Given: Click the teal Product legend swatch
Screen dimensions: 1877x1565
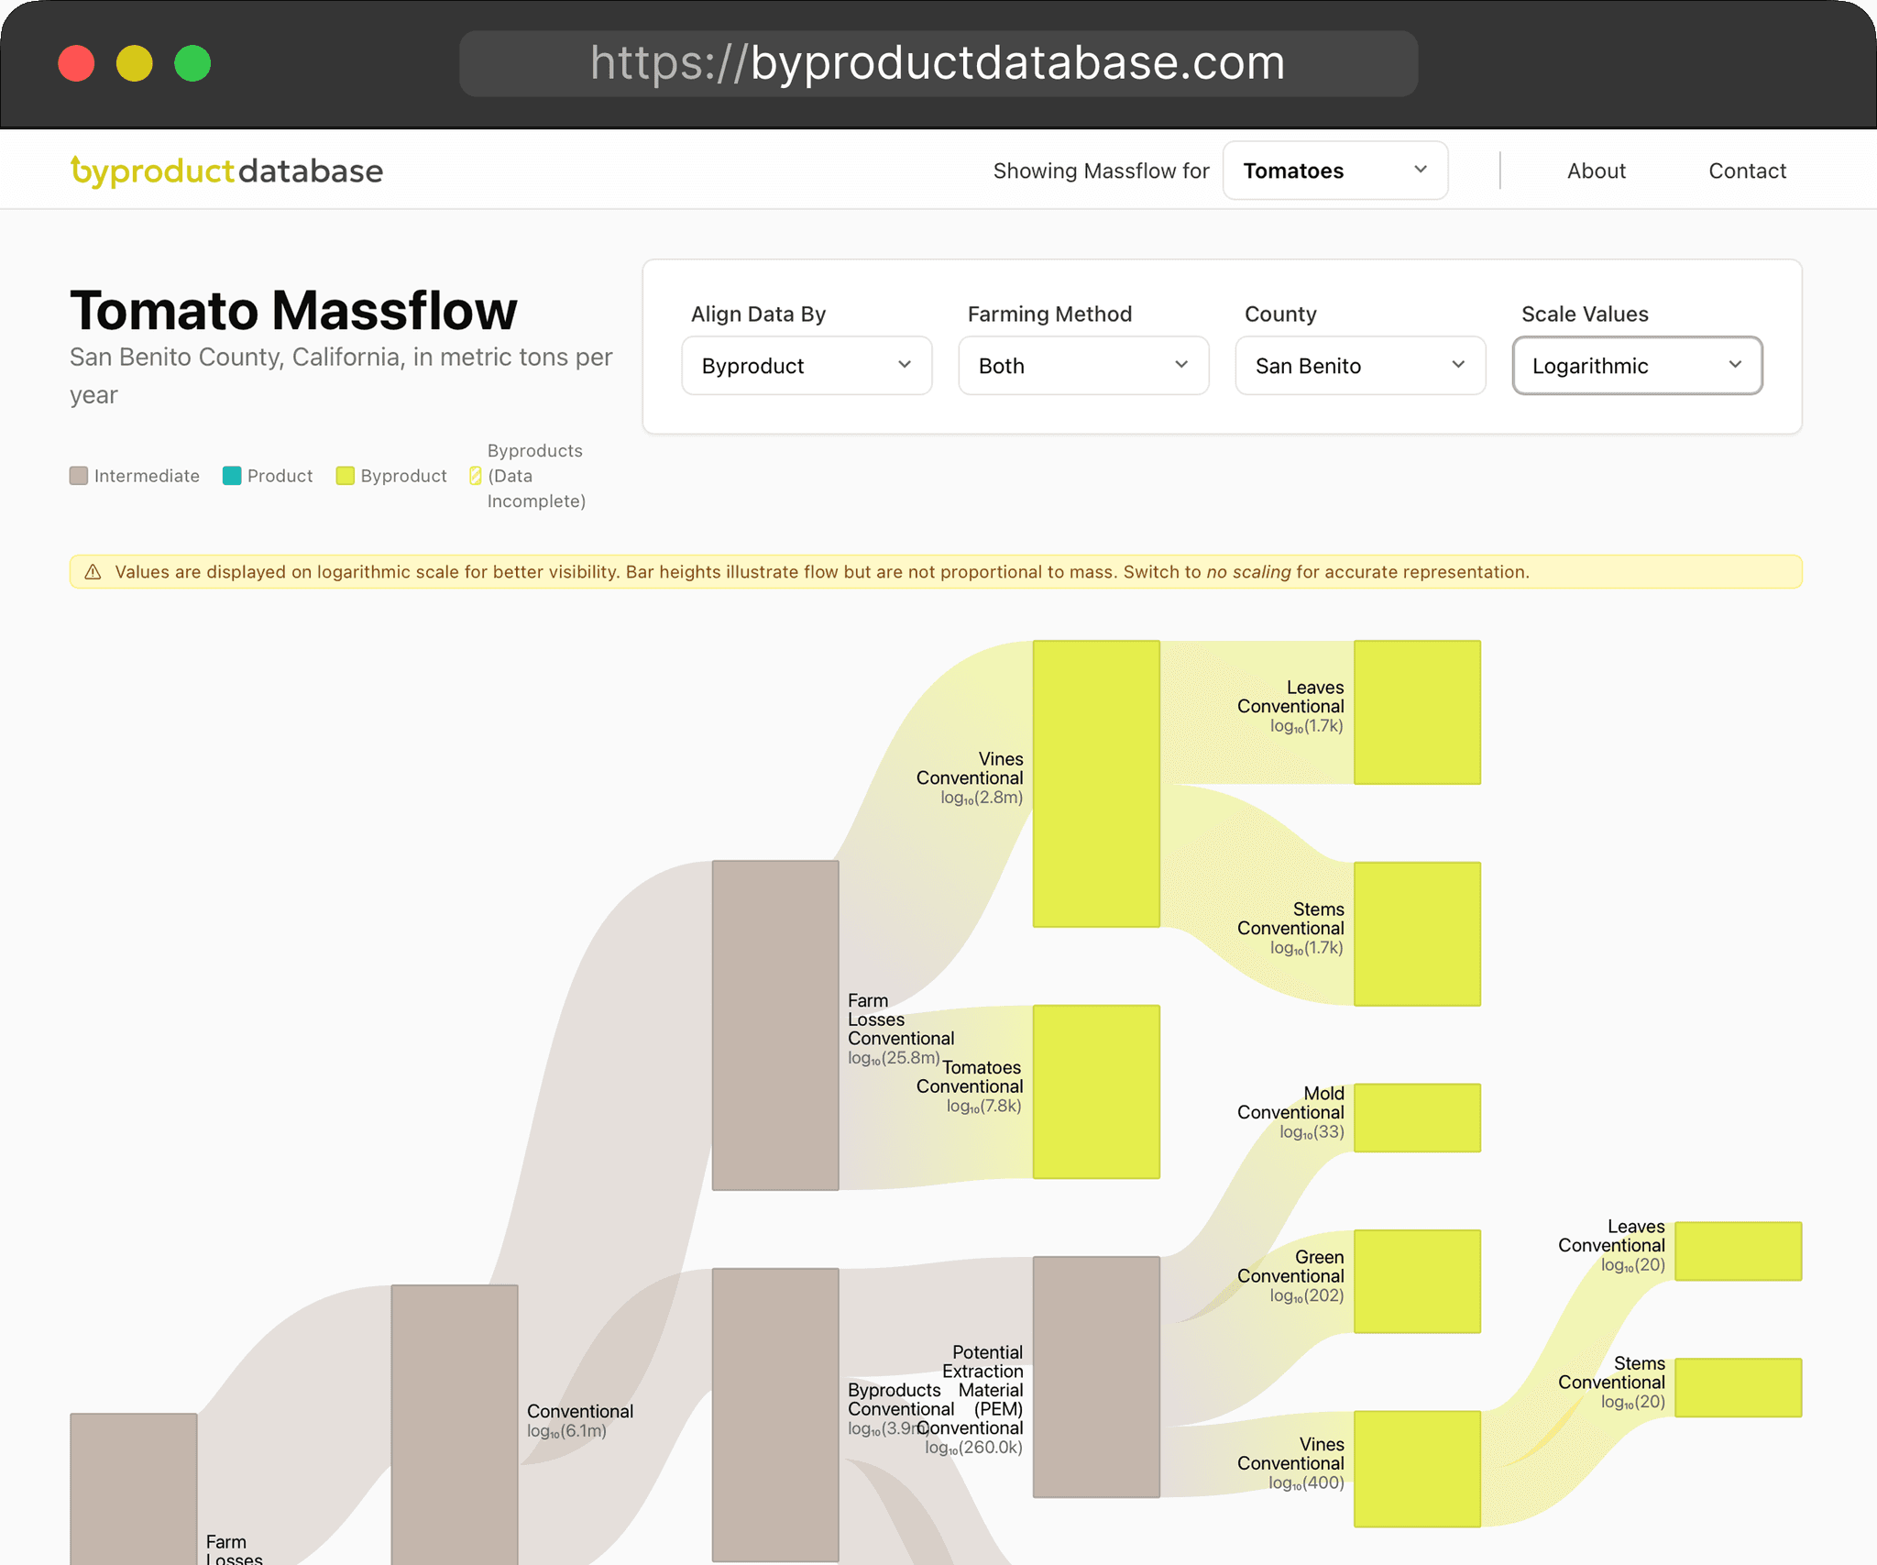Looking at the screenshot, I should 232,476.
